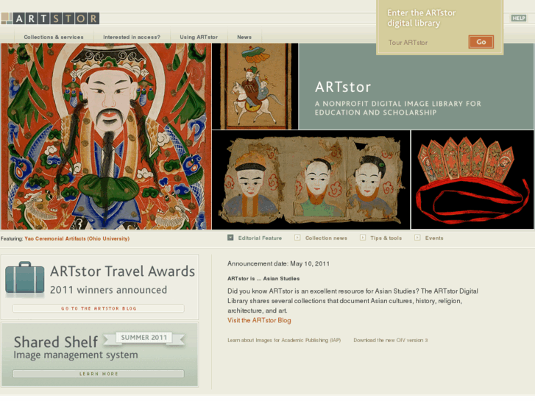Image resolution: width=535 pixels, height=401 pixels.
Task: Expand the Events arrow icon
Action: point(417,238)
